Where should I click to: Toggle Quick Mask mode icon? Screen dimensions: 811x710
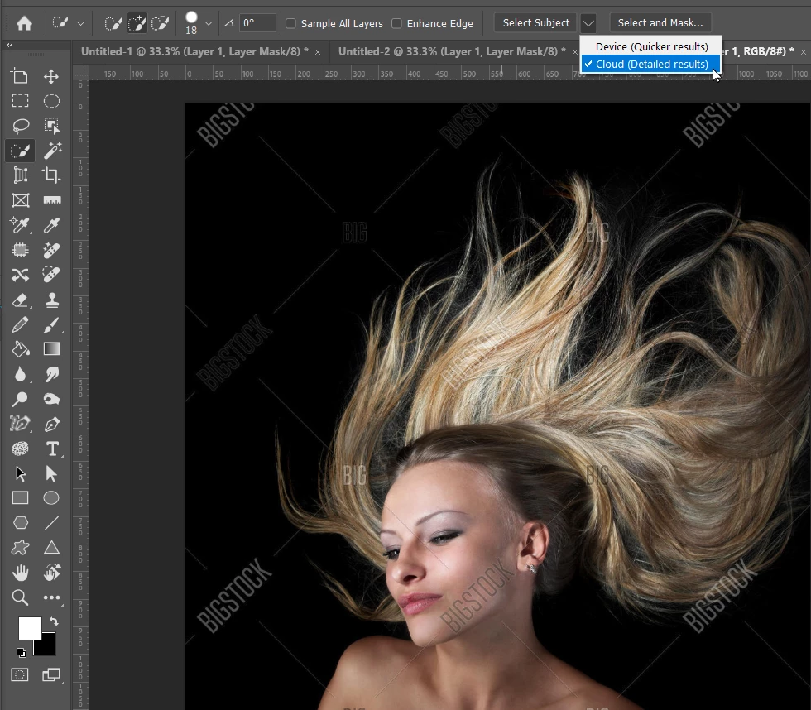pyautogui.click(x=21, y=674)
